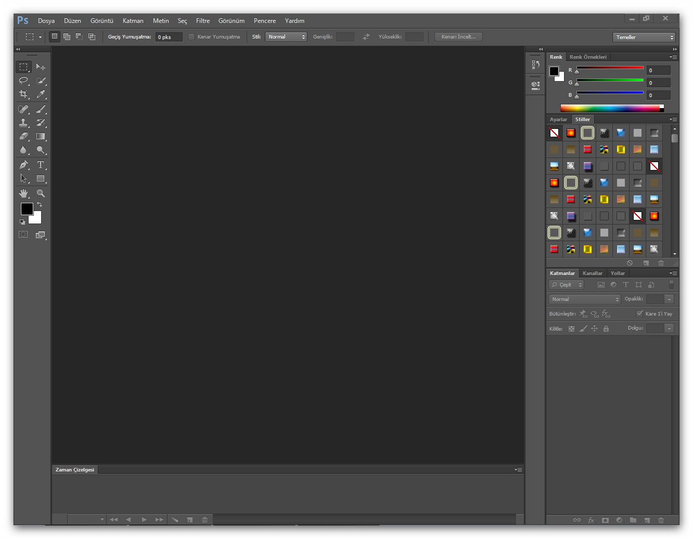Select the Pen tool

pyautogui.click(x=23, y=165)
